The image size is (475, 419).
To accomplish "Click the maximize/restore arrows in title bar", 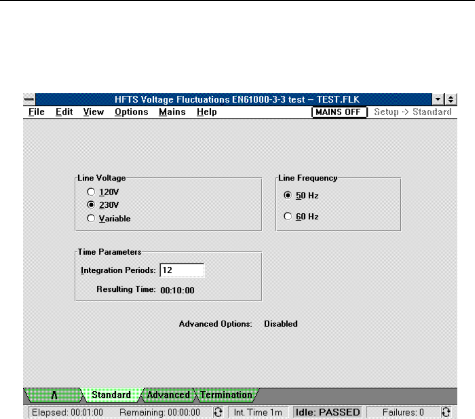I will point(451,99).
